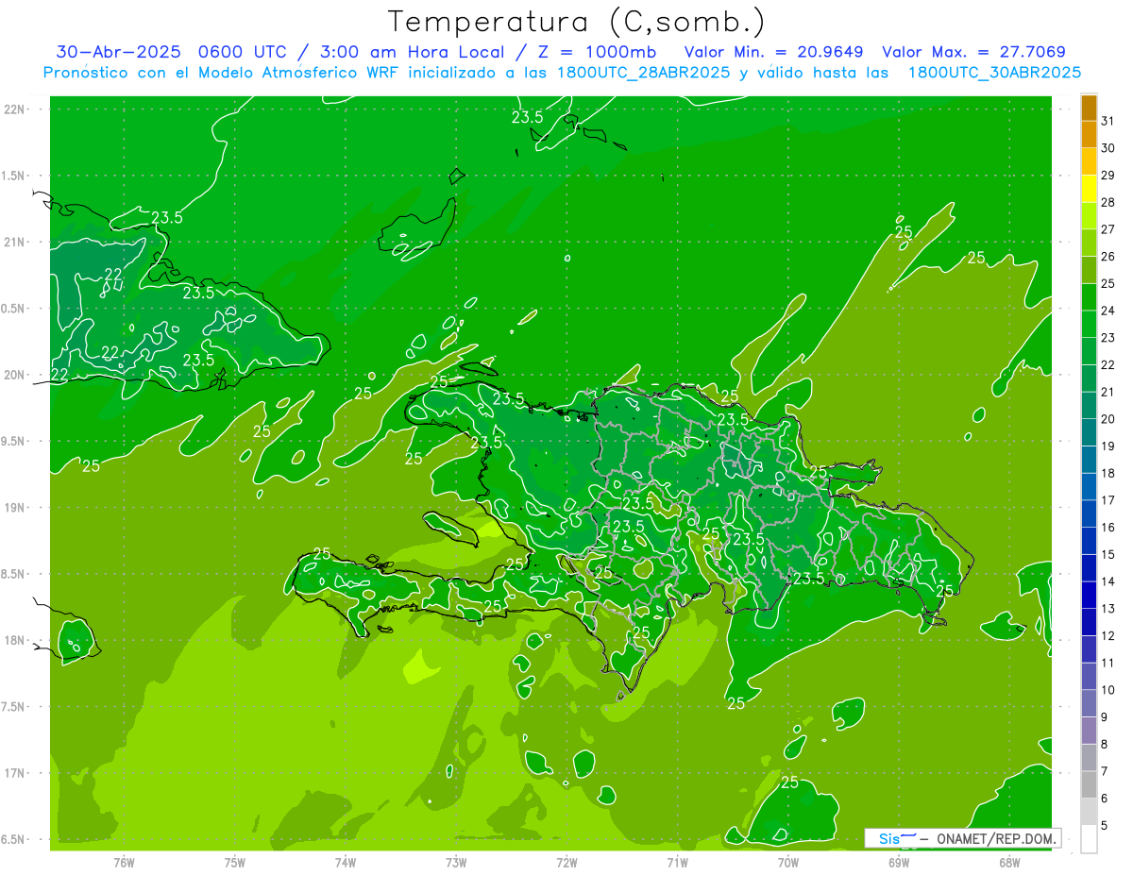
Task: Click the '19N' latitude label
Action: click(15, 507)
